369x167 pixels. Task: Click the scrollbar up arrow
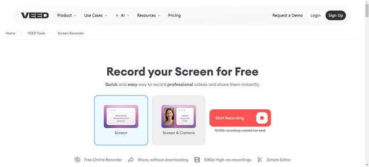(x=367, y=2)
